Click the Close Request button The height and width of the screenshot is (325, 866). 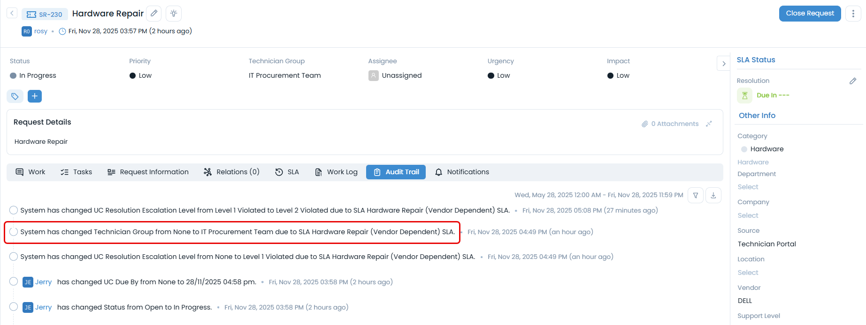click(810, 14)
